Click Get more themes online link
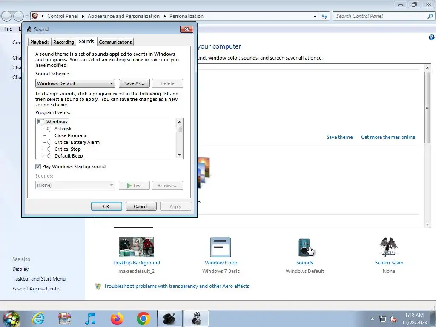The image size is (436, 327). point(388,137)
